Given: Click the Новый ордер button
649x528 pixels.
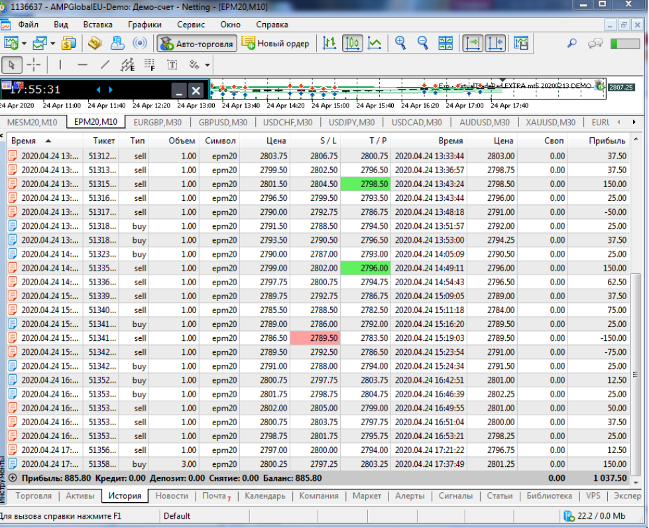Looking at the screenshot, I should click(276, 44).
